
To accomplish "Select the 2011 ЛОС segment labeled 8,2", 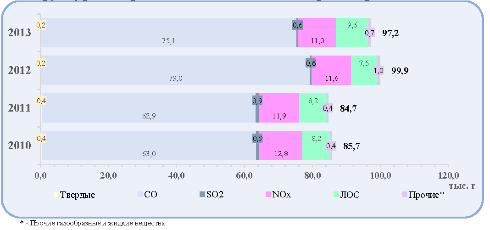I will (313, 108).
